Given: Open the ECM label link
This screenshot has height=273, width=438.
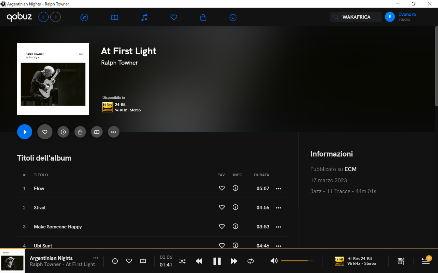Looking at the screenshot, I should [350, 169].
